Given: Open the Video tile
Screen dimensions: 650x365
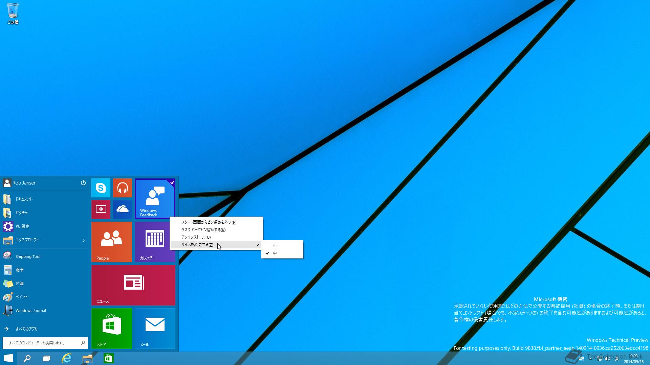Looking at the screenshot, I should [101, 210].
